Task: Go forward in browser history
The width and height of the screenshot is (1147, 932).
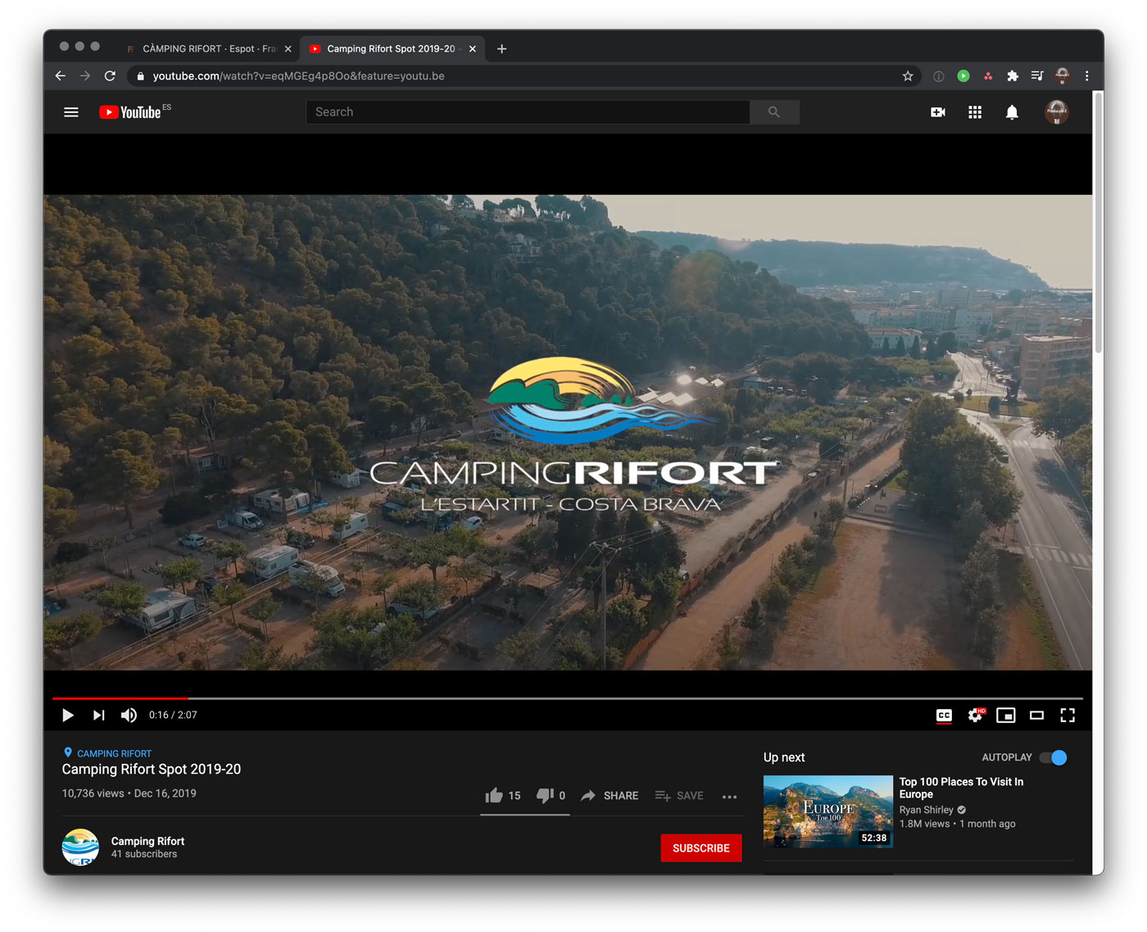Action: [x=85, y=76]
